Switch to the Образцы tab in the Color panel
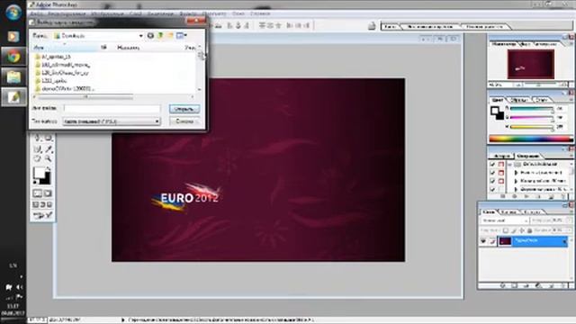The height and width of the screenshot is (324, 576). point(520,100)
